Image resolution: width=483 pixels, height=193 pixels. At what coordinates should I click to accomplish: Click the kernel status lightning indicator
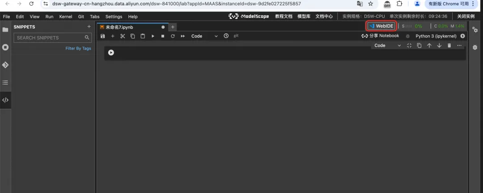click(x=462, y=36)
